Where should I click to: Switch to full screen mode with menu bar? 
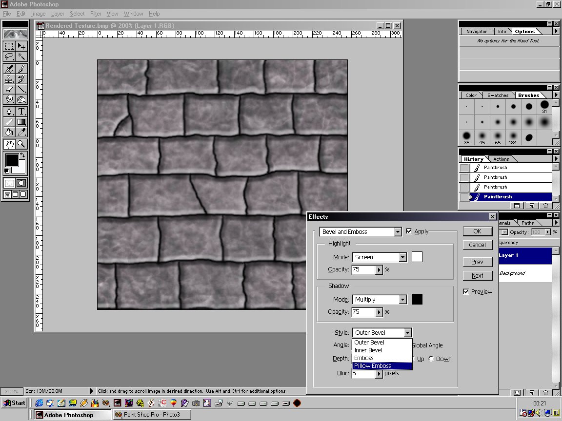coord(16,194)
